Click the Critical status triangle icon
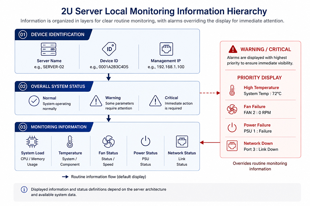This screenshot has height=206, width=310. [x=155, y=101]
